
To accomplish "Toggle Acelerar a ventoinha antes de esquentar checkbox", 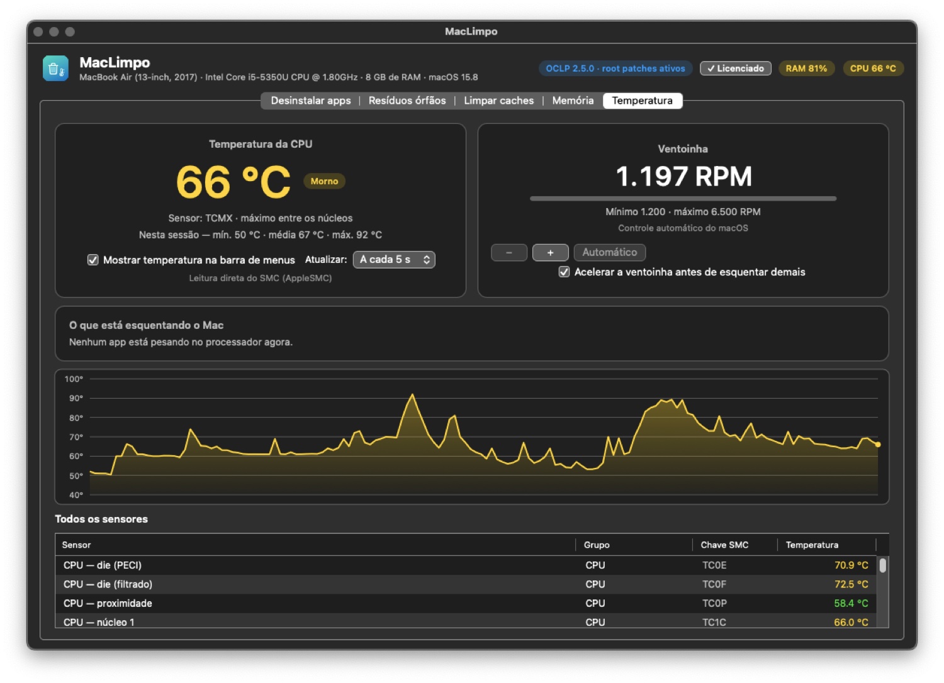I will [565, 272].
